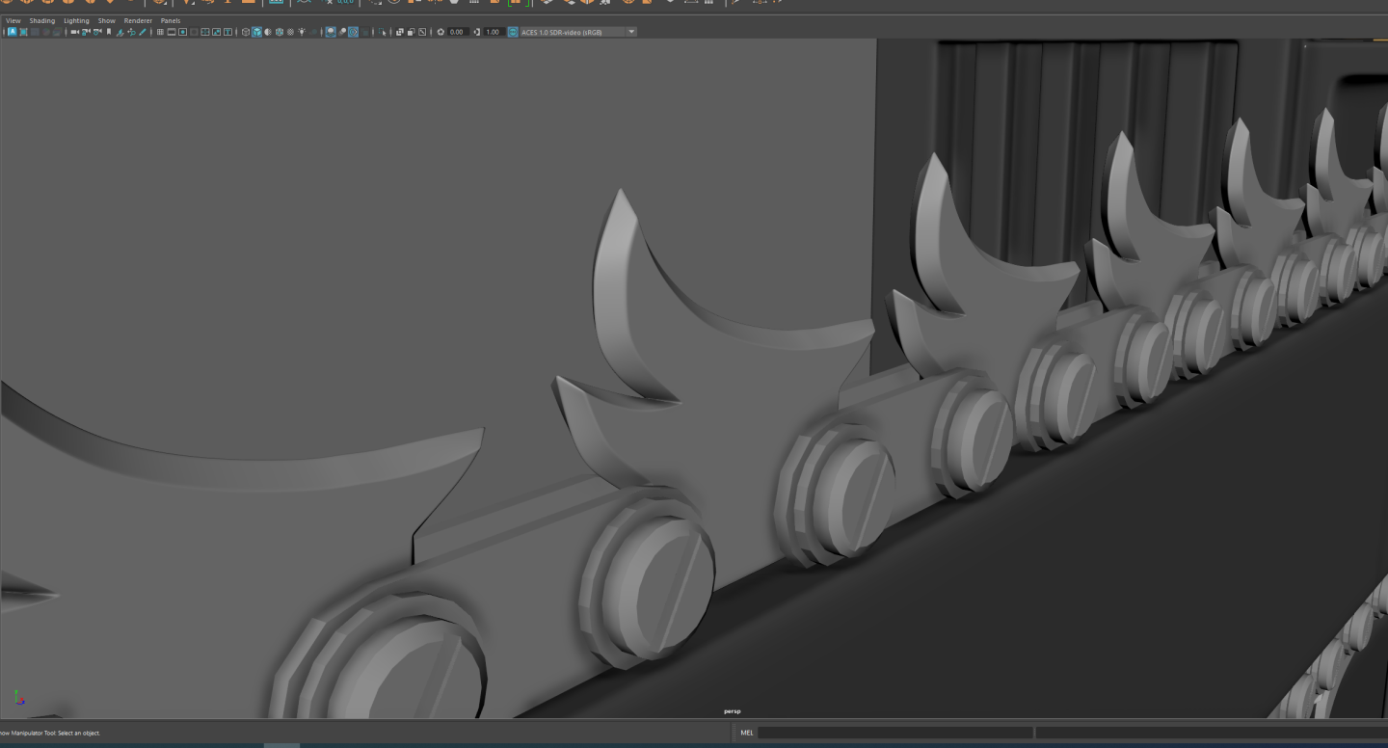Click the Smooth Shade All cube icon
This screenshot has height=748, width=1388.
click(x=256, y=32)
